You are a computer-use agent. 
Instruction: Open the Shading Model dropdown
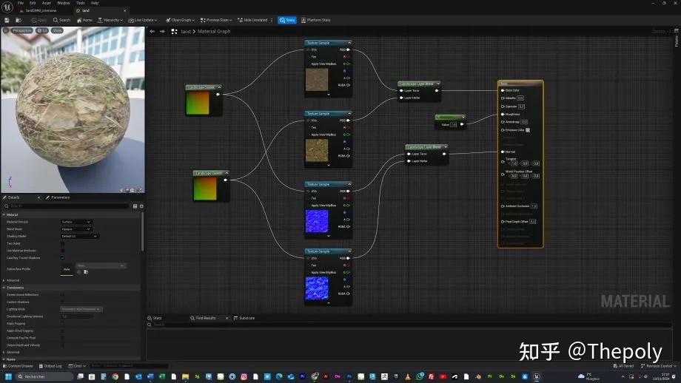pyautogui.click(x=79, y=237)
